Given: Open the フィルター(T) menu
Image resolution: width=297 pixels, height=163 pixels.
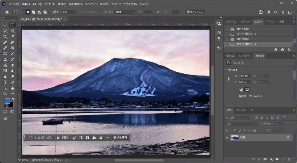Looking at the screenshot, I should click(x=91, y=4).
